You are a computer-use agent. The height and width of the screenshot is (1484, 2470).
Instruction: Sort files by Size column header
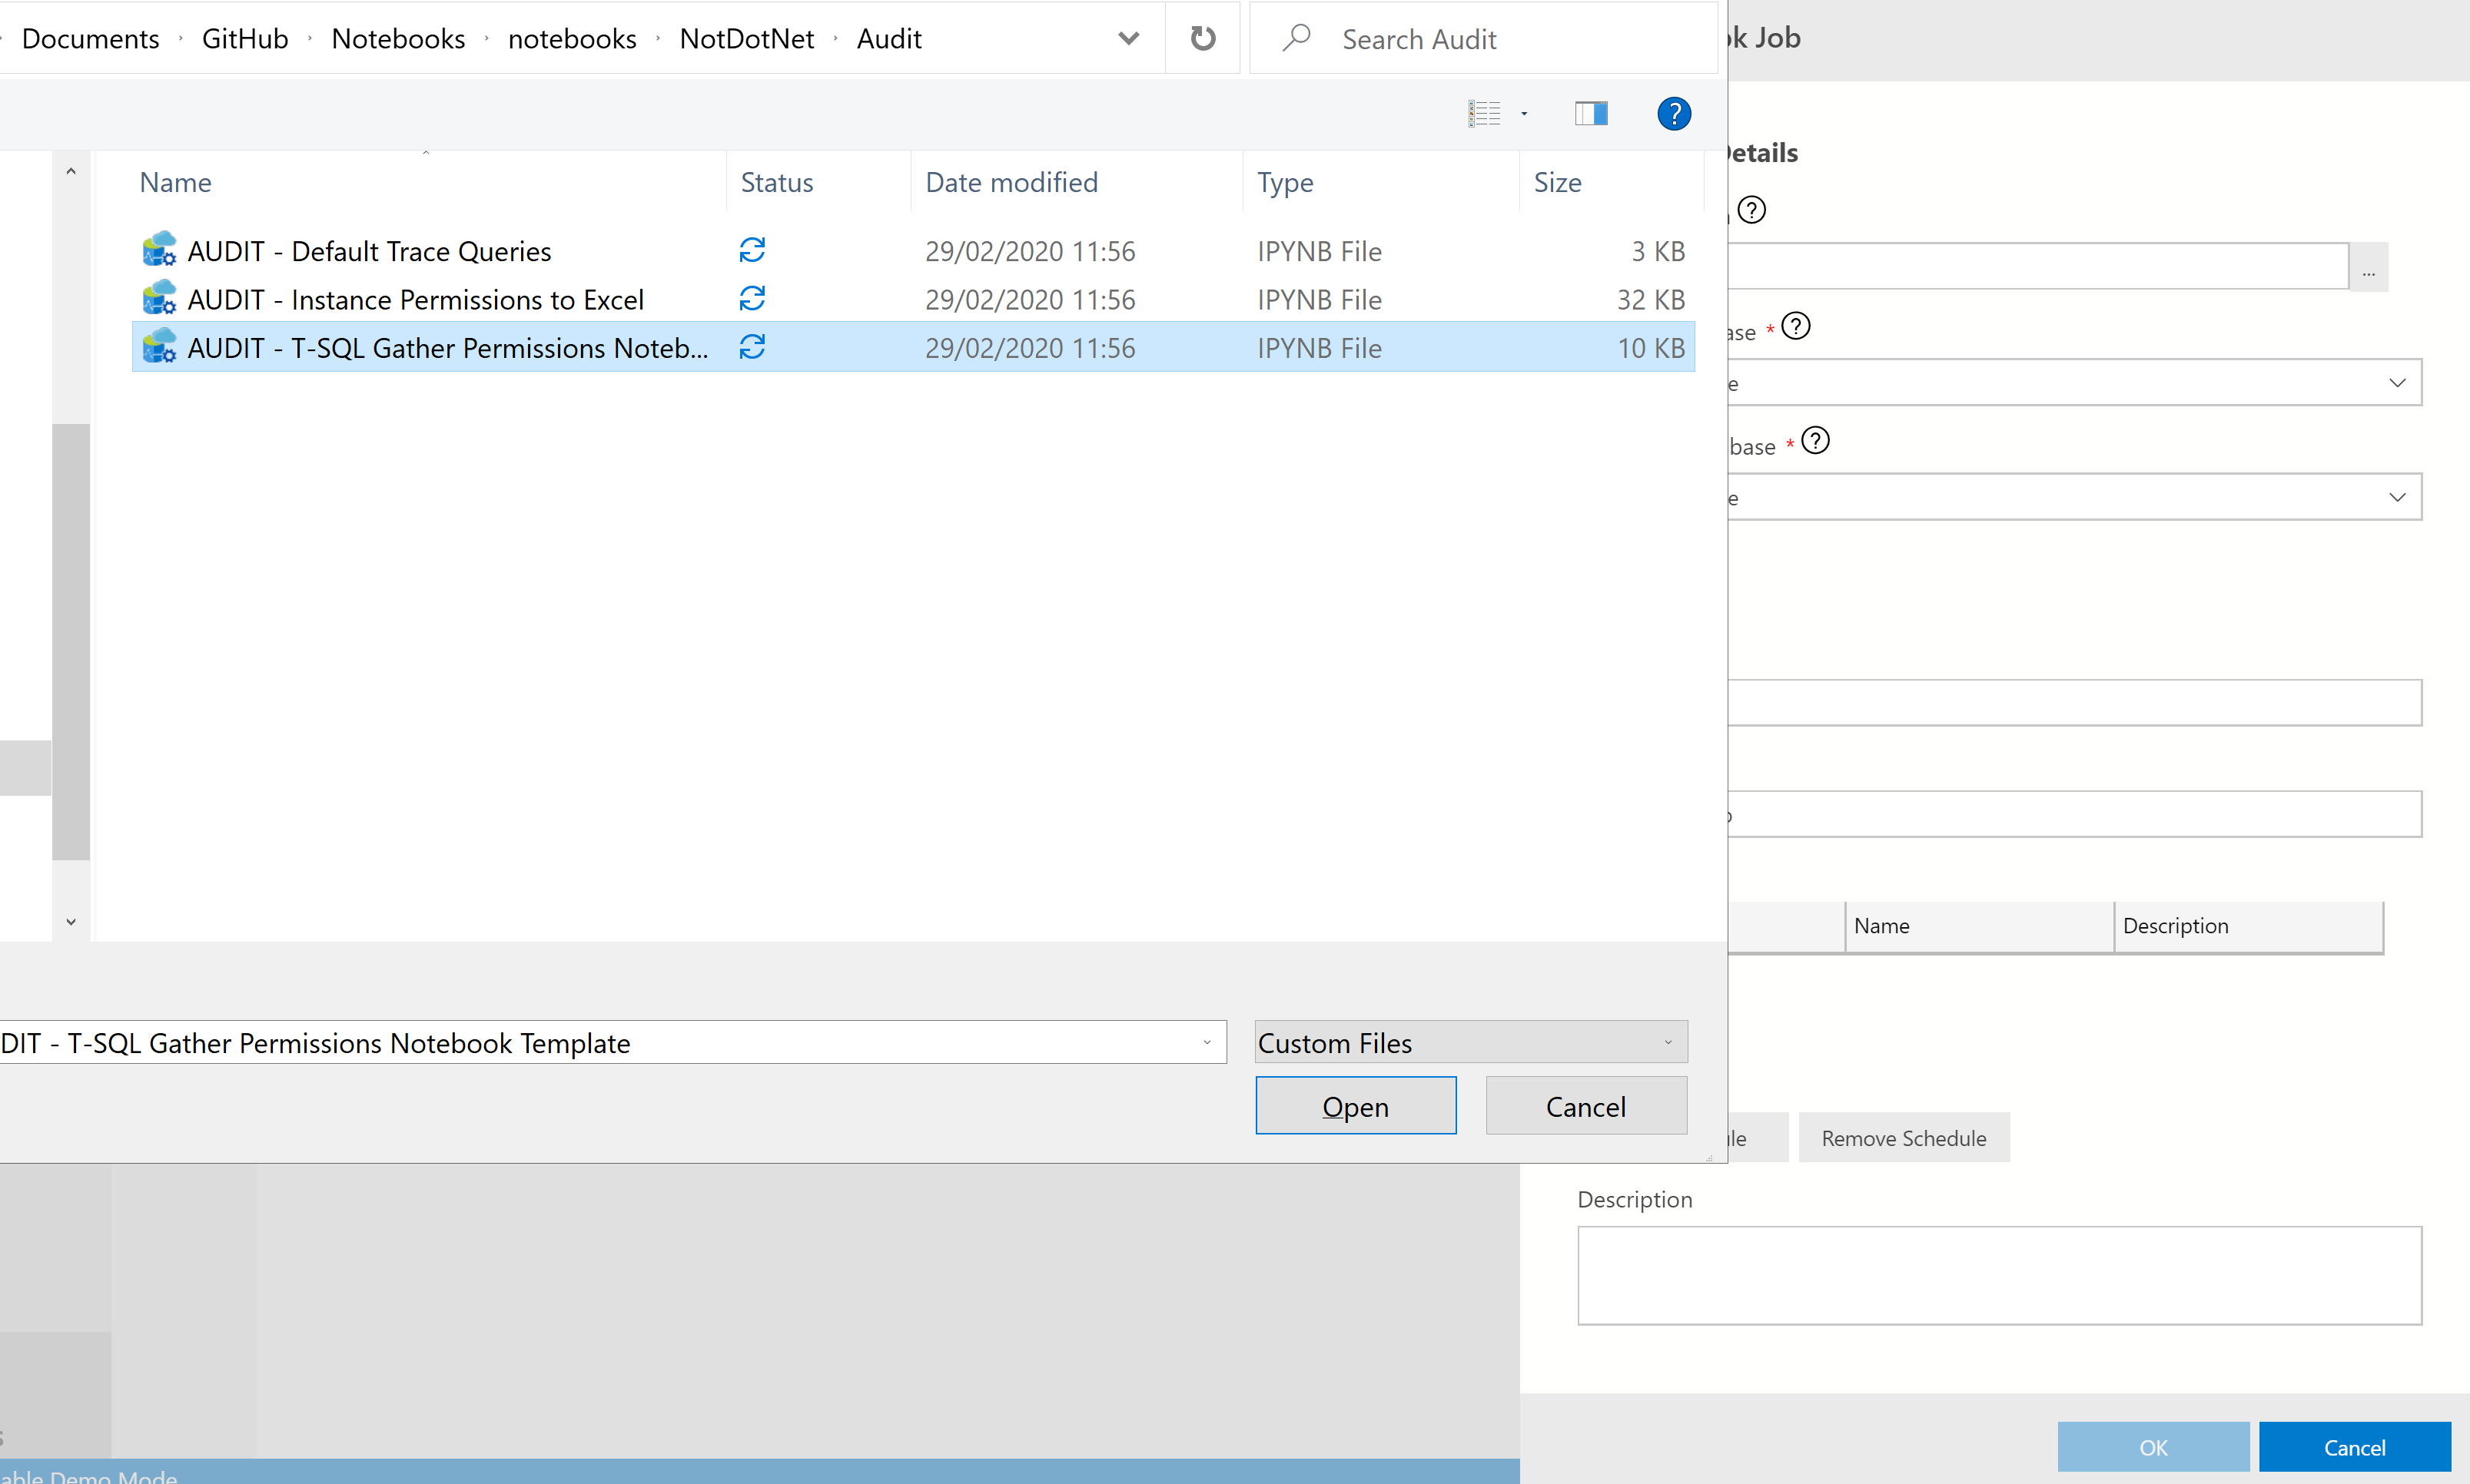(1558, 182)
